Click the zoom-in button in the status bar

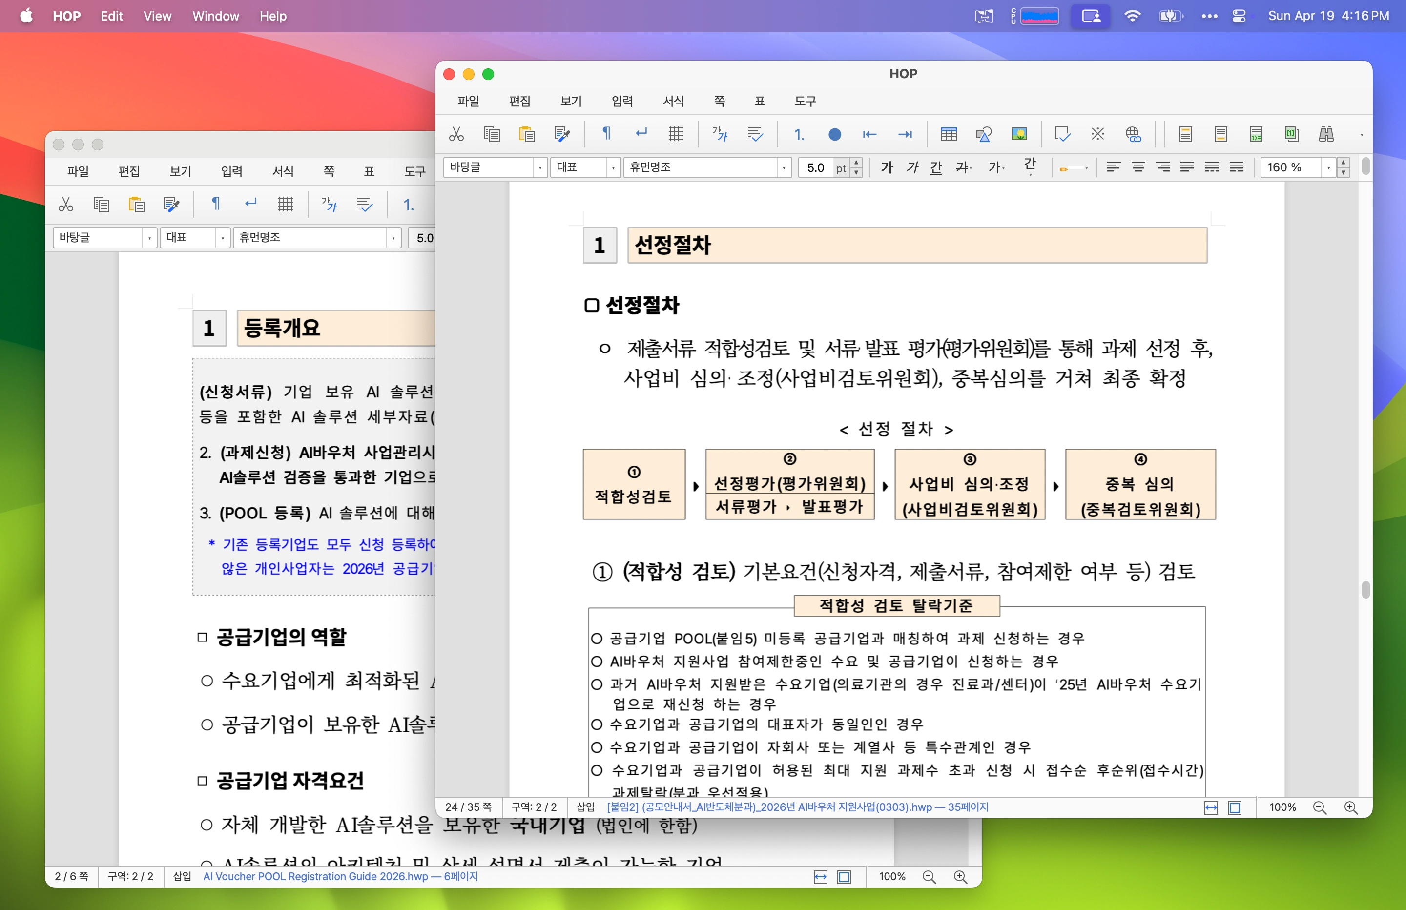pos(1352,807)
